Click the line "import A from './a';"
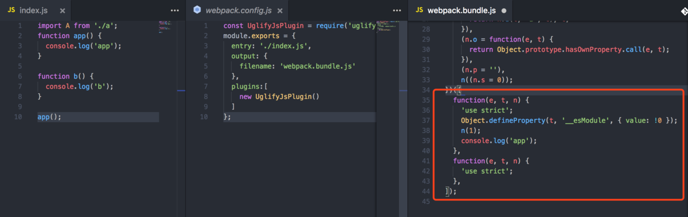Viewport: 688px width, 217px height. point(78,26)
